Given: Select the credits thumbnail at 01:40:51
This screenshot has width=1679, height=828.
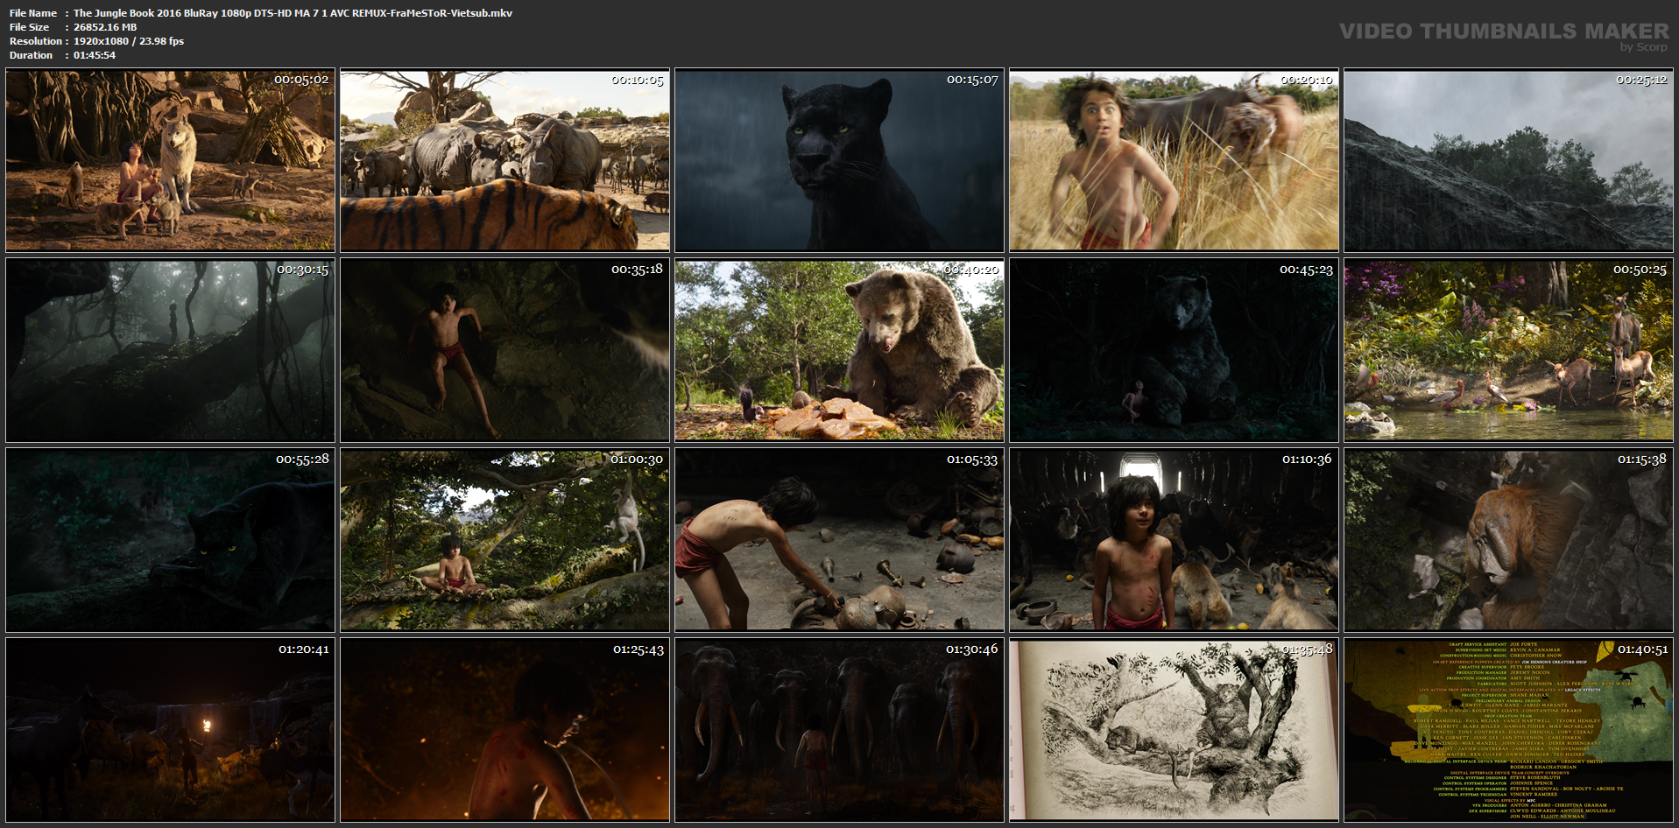Looking at the screenshot, I should point(1508,730).
